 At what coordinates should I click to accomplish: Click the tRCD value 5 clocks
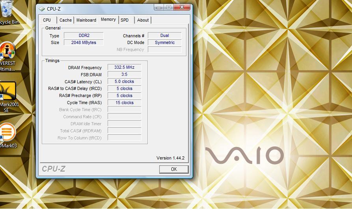point(125,89)
